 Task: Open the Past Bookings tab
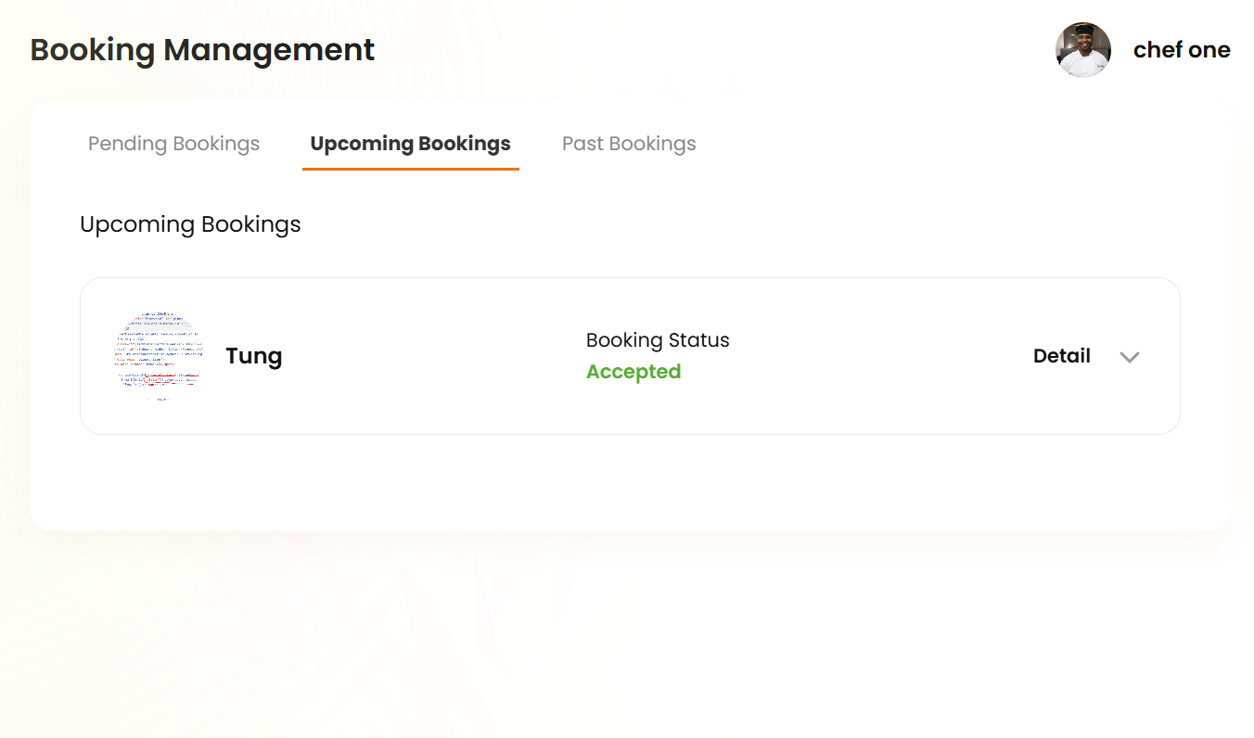pos(629,144)
